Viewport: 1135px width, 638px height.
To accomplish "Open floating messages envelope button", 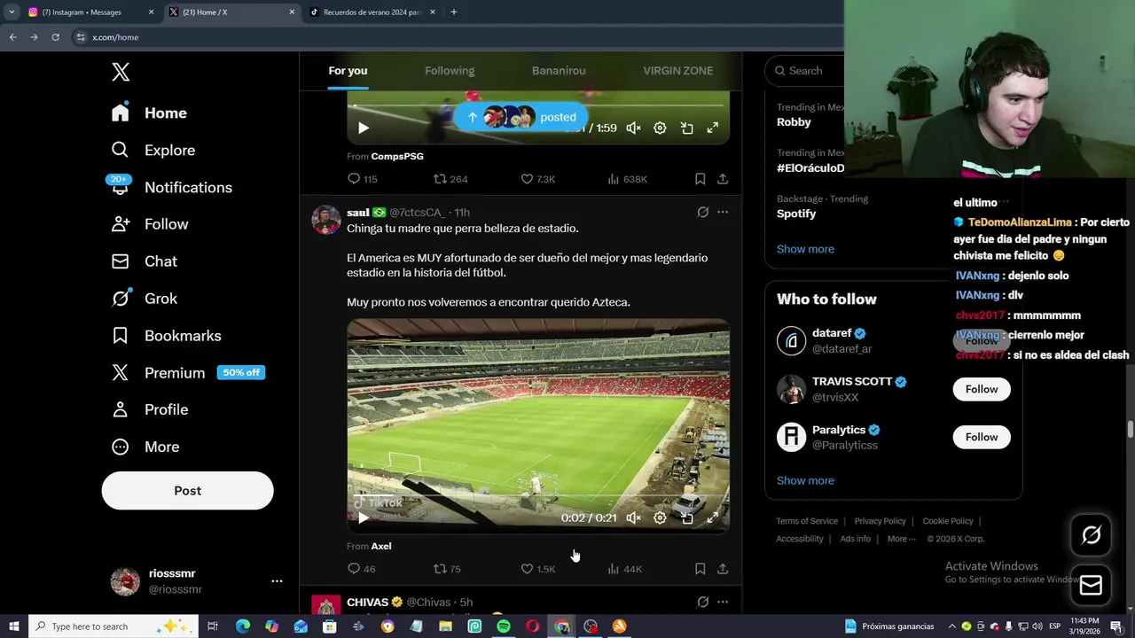I will (x=1091, y=585).
